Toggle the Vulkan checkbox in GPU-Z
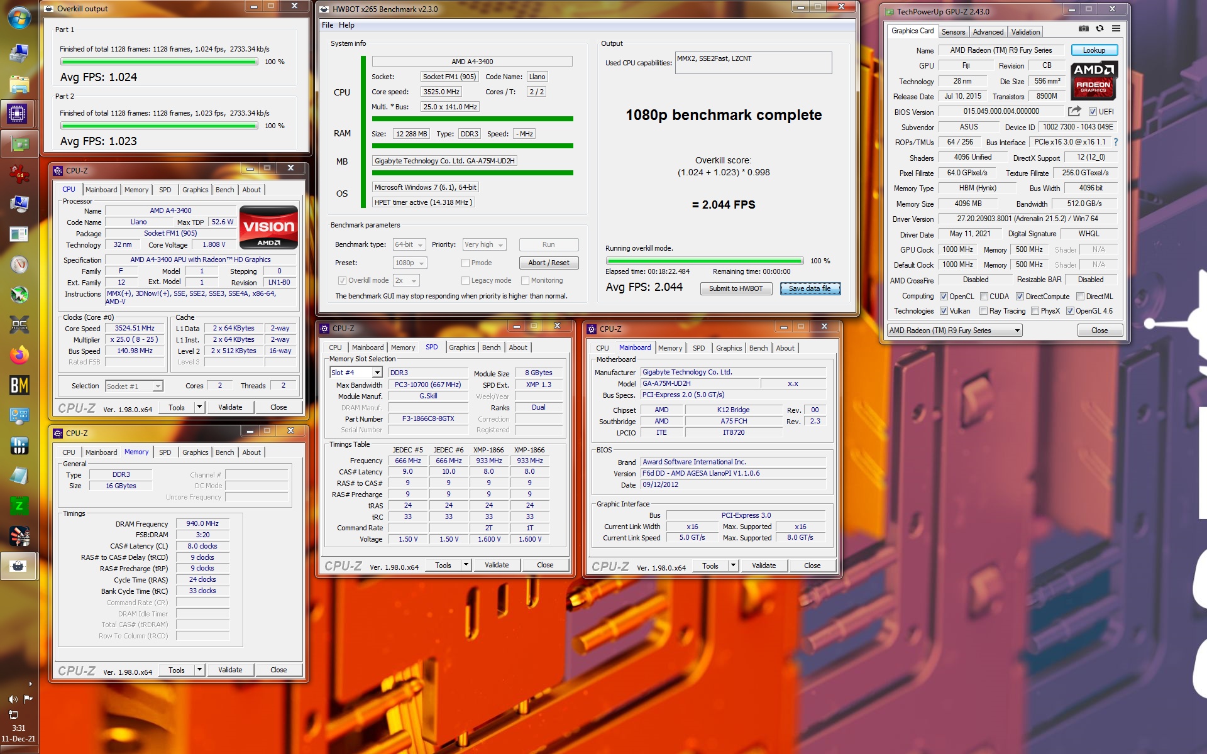This screenshot has width=1207, height=754. point(944,311)
